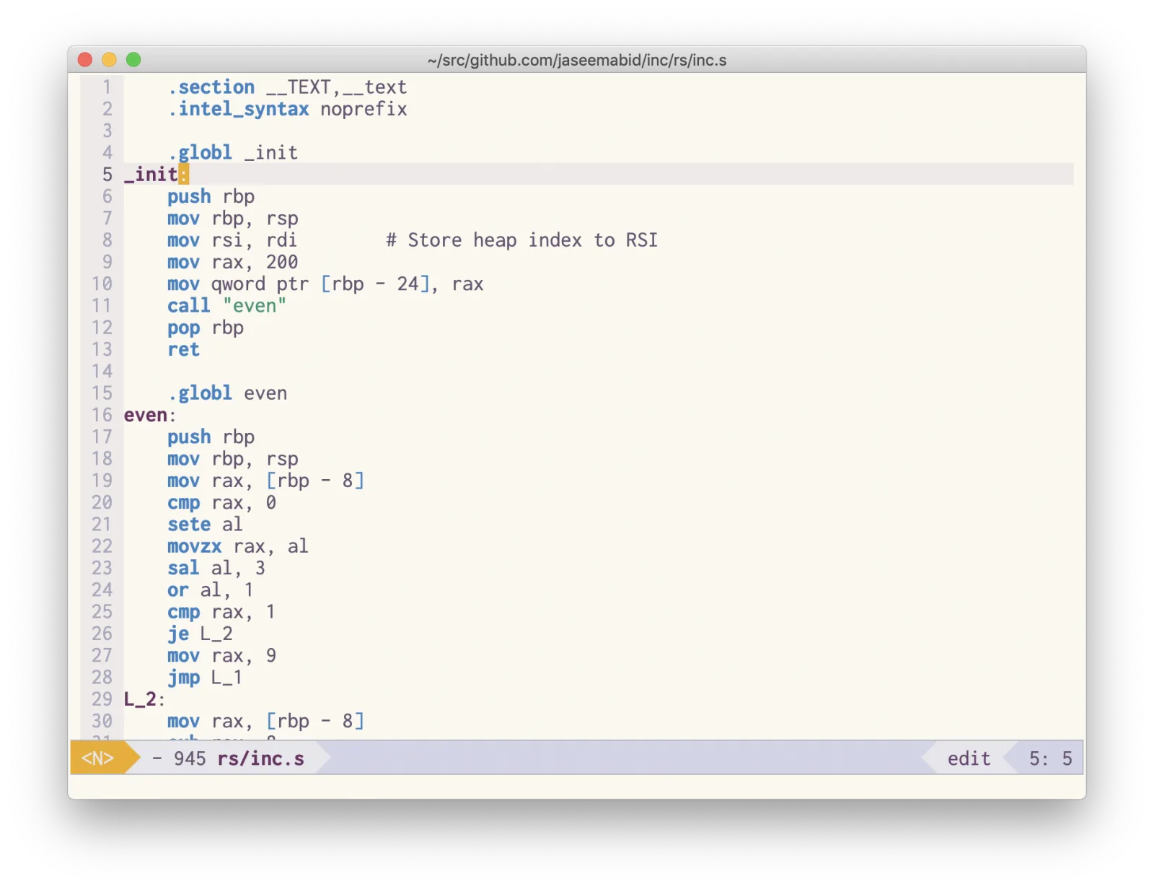Viewport: 1154px width, 889px height.
Task: Click the '5: 5' cursor position indicator
Action: [1050, 758]
